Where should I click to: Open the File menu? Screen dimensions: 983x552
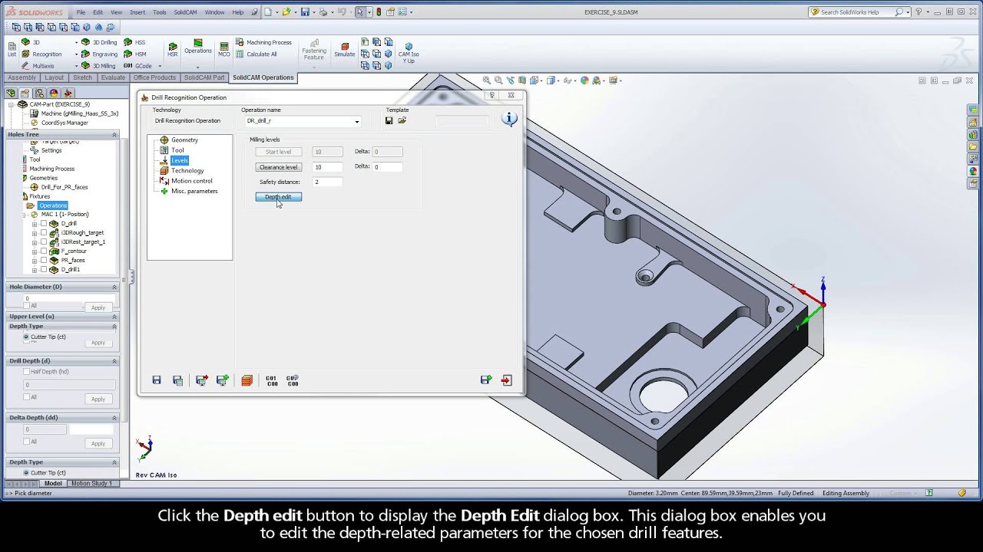point(81,12)
